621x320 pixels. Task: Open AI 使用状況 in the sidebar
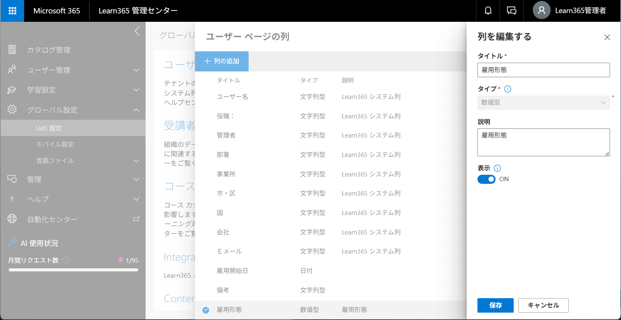pyautogui.click(x=39, y=243)
